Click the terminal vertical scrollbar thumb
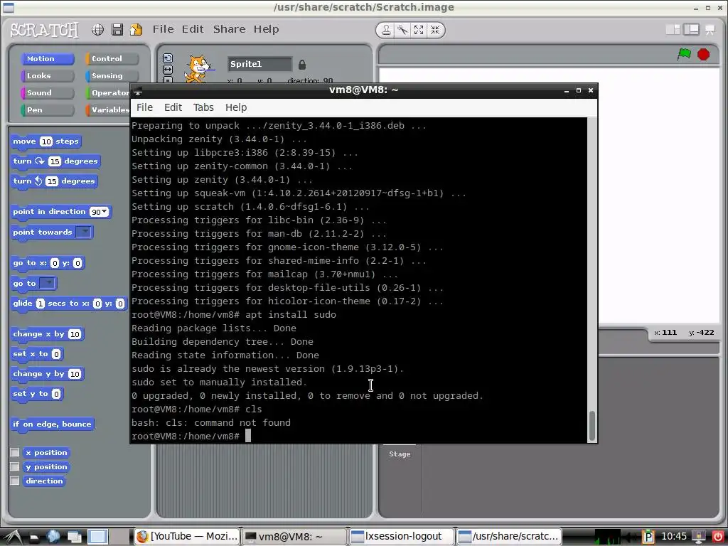This screenshot has width=728, height=546. click(592, 425)
